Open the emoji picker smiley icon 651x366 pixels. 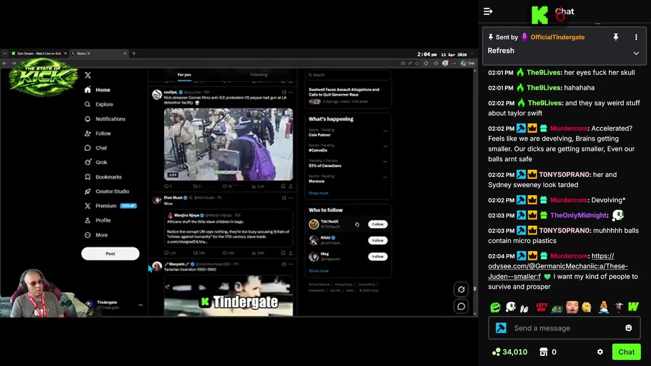[629, 328]
